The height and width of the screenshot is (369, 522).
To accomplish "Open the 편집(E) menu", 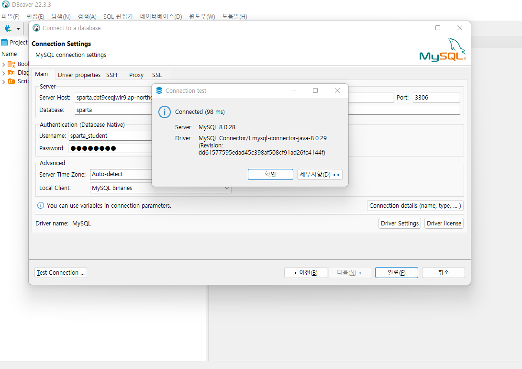I will tap(35, 17).
